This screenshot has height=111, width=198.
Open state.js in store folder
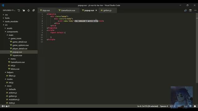(12, 103)
